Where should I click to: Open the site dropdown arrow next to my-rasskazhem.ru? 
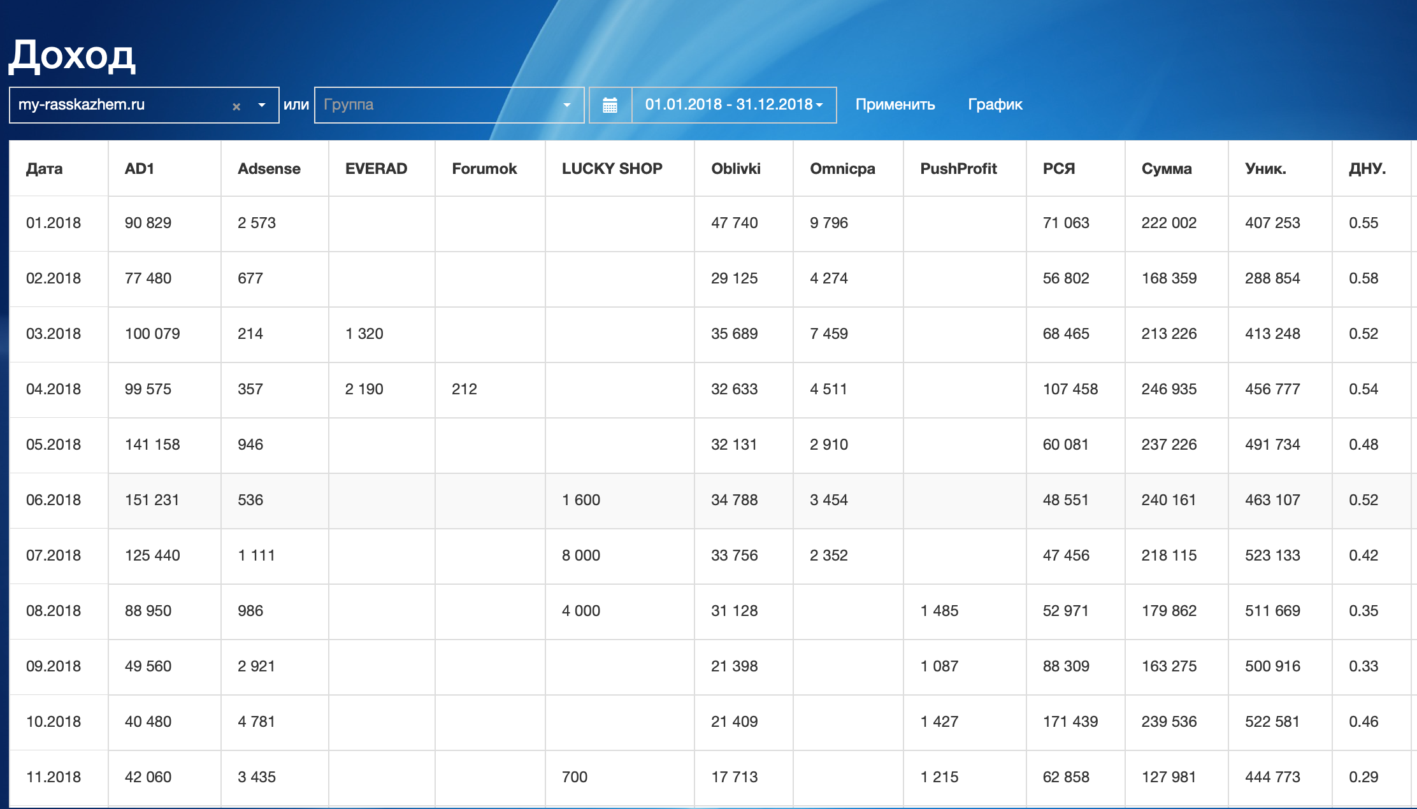(261, 105)
